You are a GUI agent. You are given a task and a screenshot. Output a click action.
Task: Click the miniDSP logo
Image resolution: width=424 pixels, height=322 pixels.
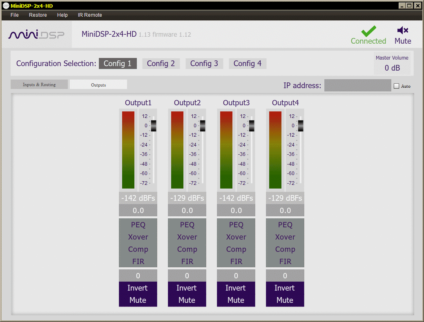[36, 34]
